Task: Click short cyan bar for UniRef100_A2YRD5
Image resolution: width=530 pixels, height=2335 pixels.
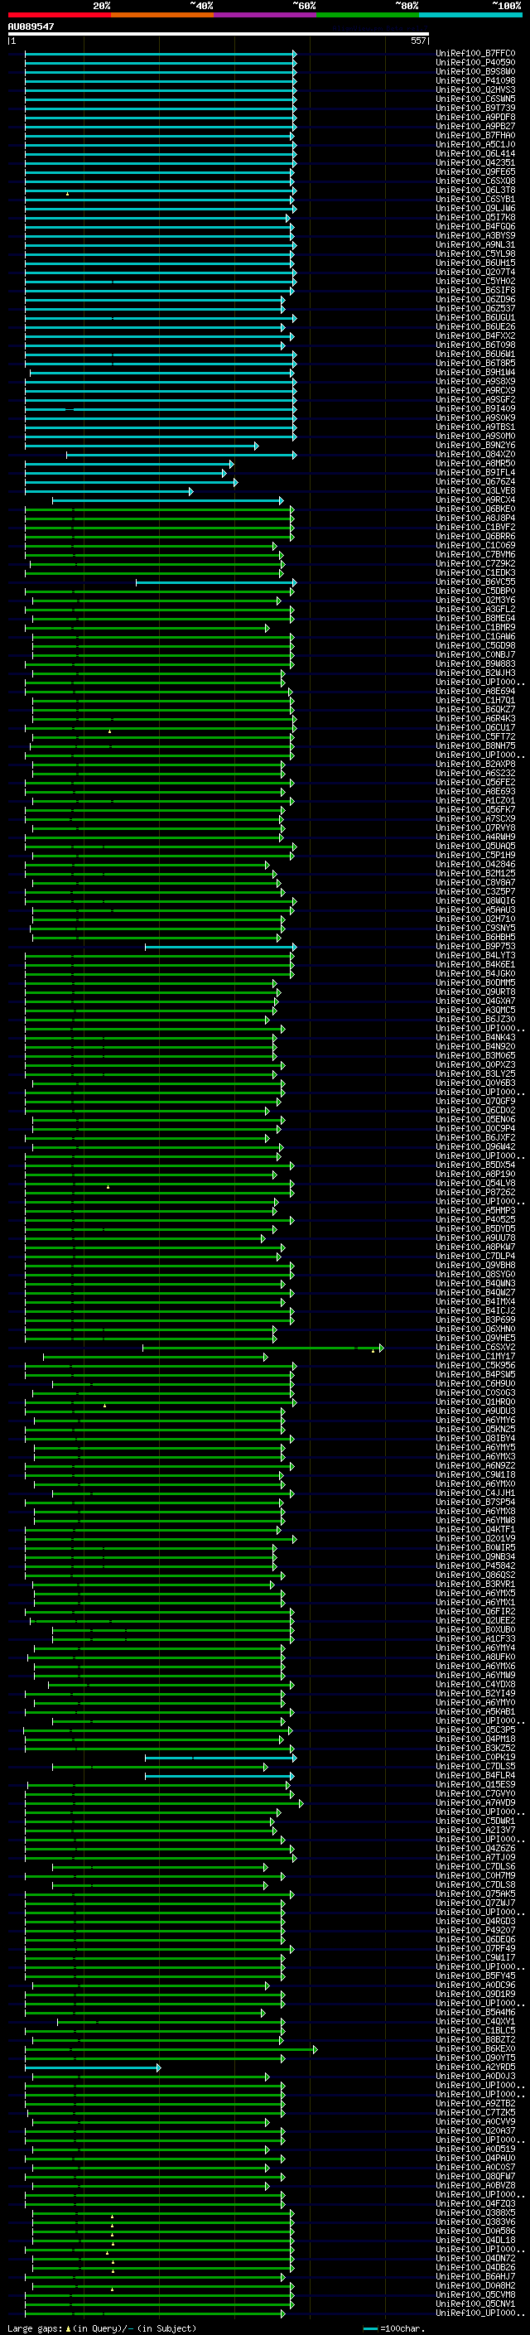Action: pyautogui.click(x=93, y=2067)
